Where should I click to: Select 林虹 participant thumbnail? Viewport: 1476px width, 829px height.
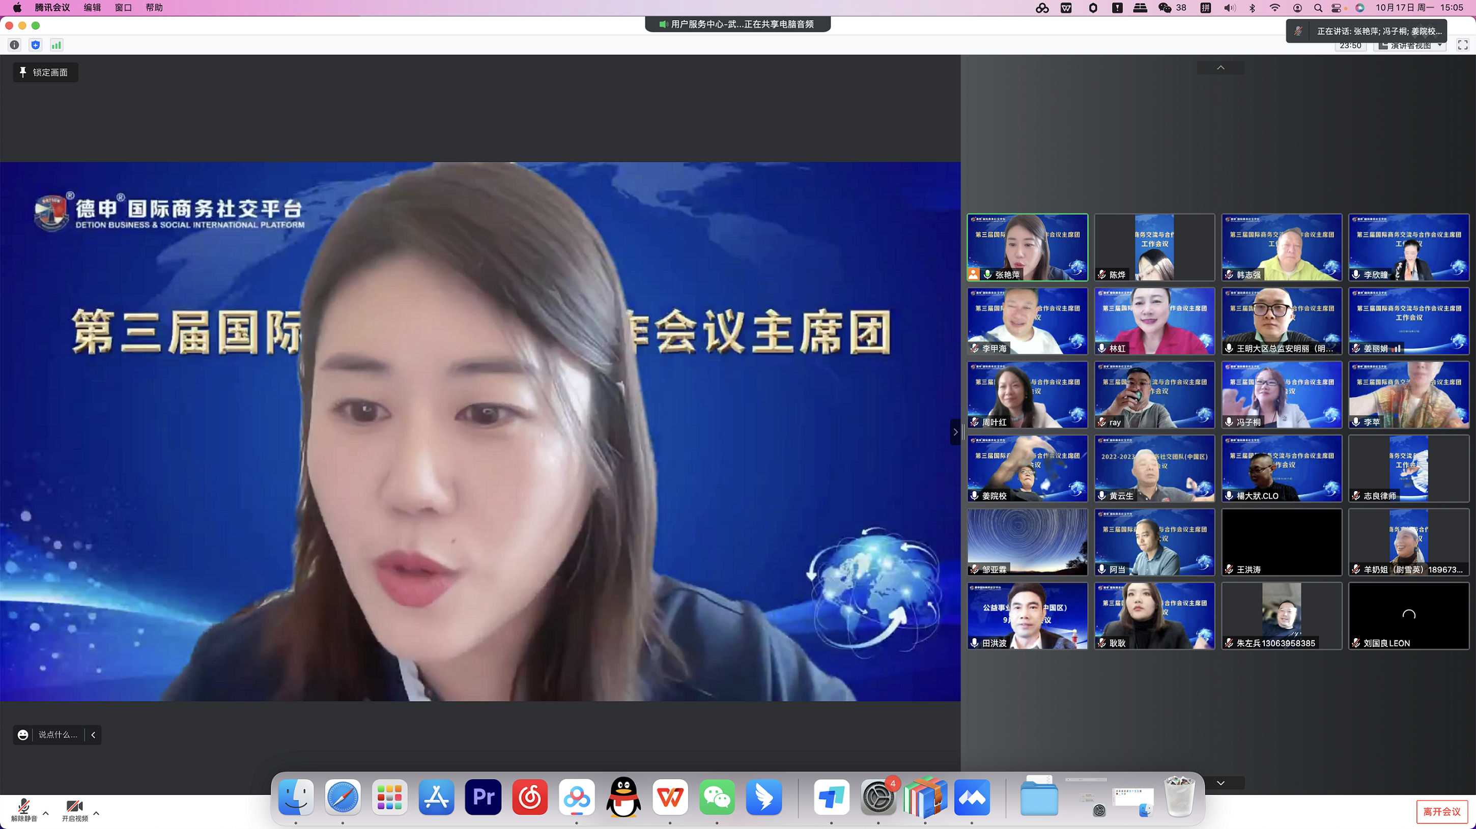tap(1154, 321)
